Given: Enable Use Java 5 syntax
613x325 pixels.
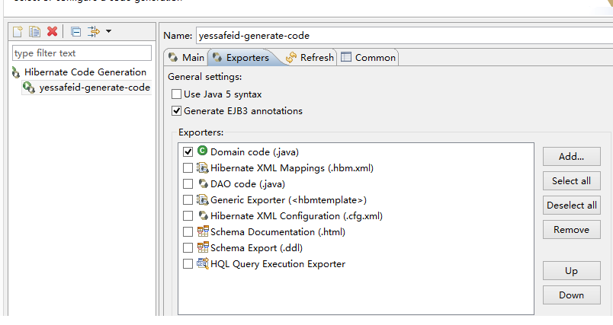Looking at the screenshot, I should (x=176, y=94).
